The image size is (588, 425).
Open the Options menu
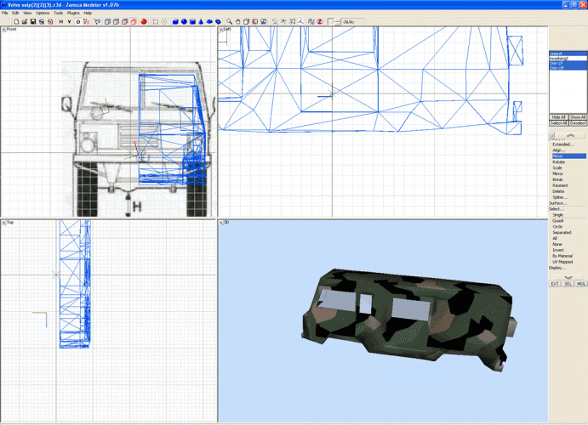(x=42, y=13)
